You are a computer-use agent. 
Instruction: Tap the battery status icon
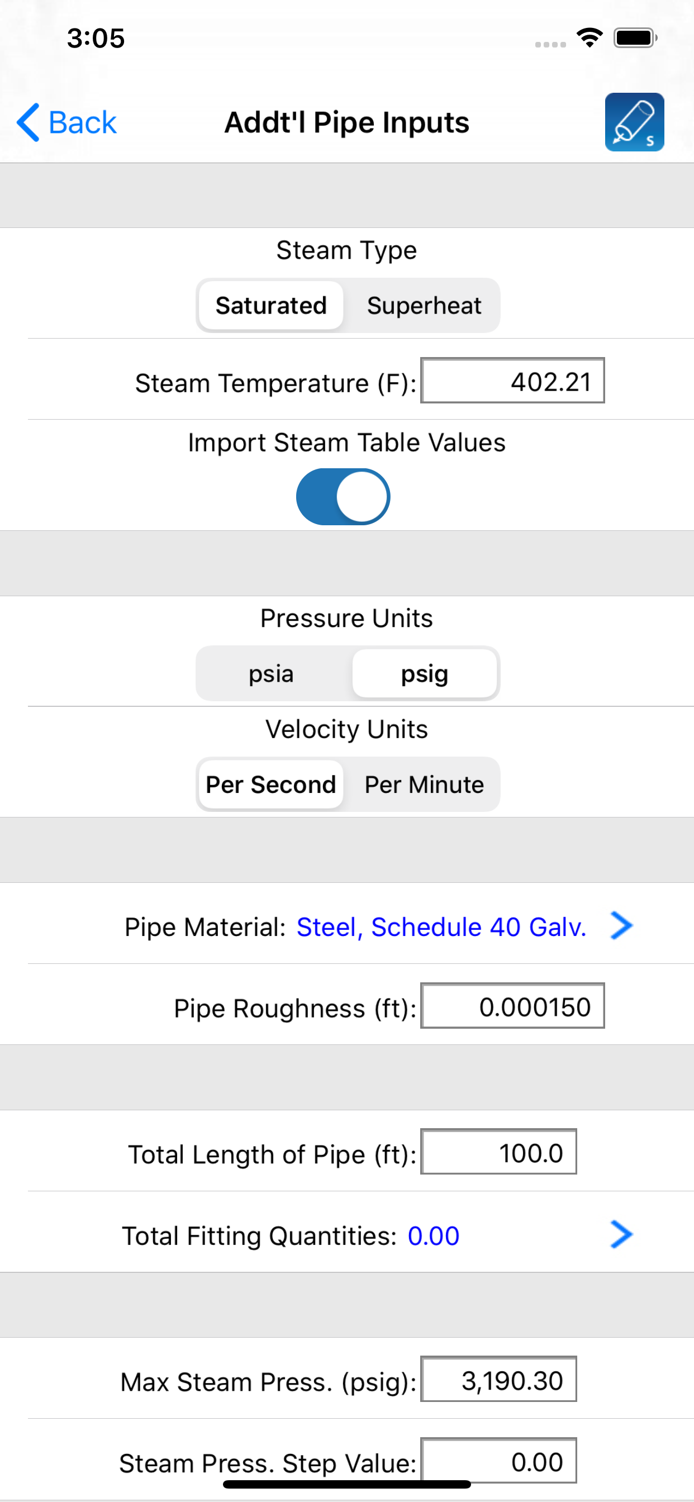[x=635, y=38]
